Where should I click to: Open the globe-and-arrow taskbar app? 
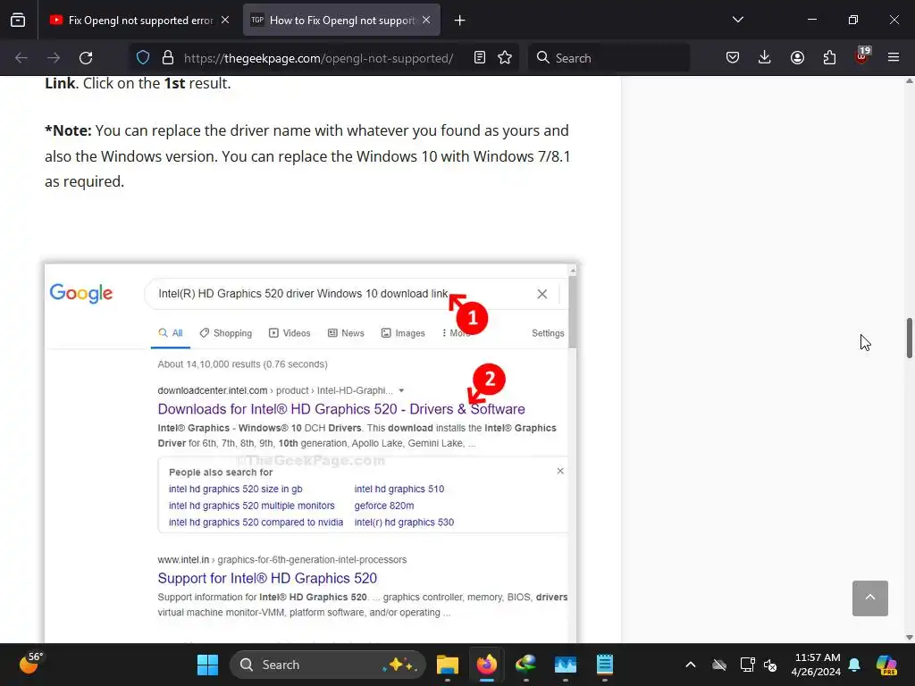[x=525, y=665]
